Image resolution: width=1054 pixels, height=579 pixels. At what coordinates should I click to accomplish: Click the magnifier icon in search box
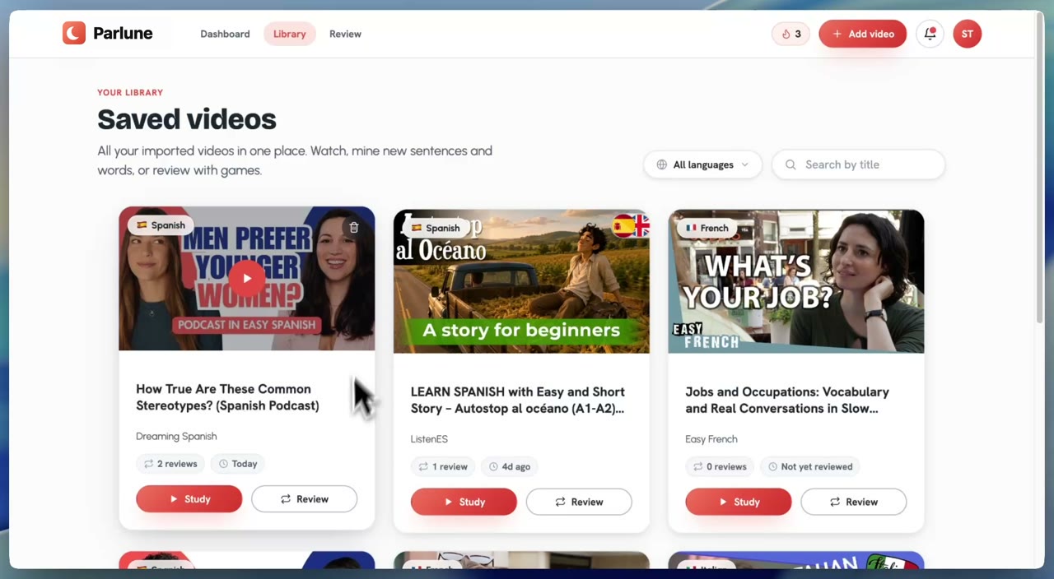coord(790,164)
